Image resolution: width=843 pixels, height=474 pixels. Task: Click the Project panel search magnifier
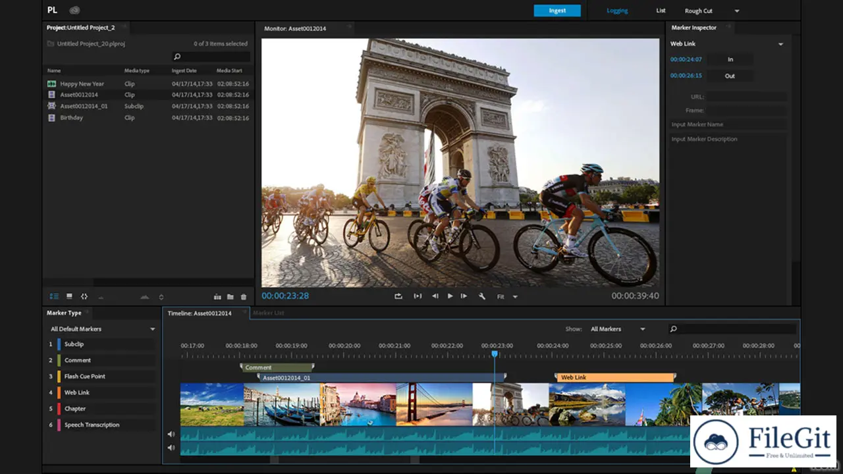[x=177, y=57]
